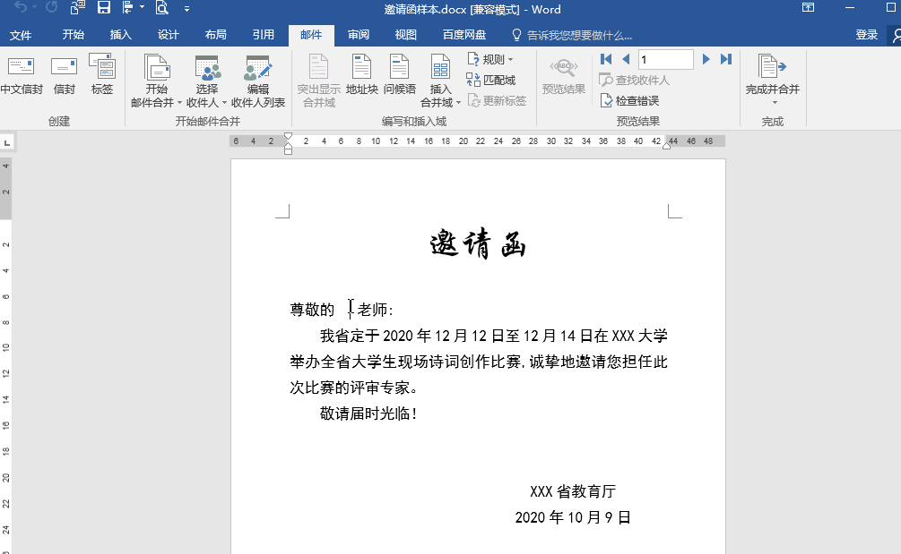The image size is (901, 554).
Task: Click the right indent marker on the ruler
Action: 666,146
